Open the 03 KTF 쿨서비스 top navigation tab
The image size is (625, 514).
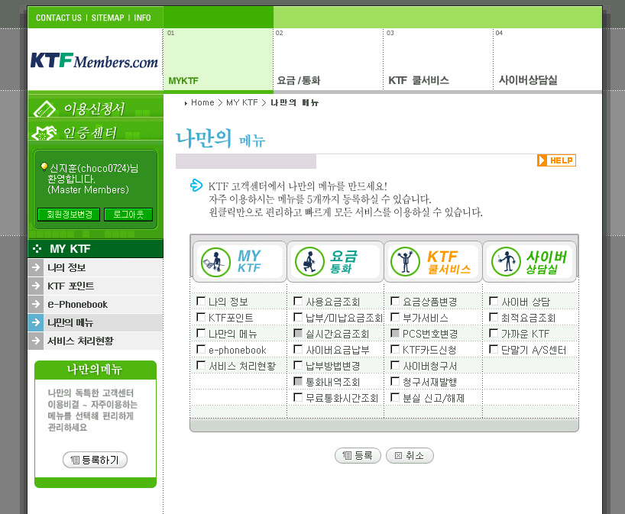(x=439, y=59)
